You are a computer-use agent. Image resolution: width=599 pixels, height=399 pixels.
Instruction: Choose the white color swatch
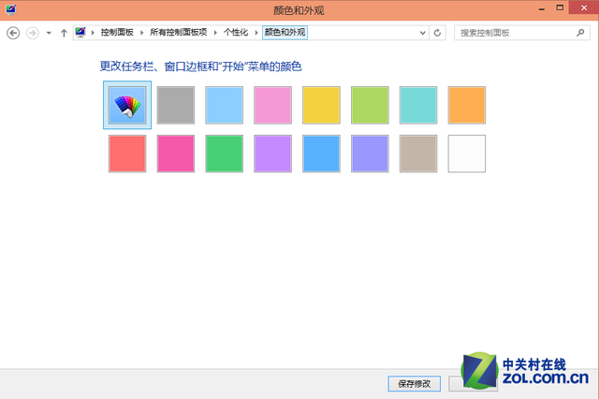pos(467,154)
